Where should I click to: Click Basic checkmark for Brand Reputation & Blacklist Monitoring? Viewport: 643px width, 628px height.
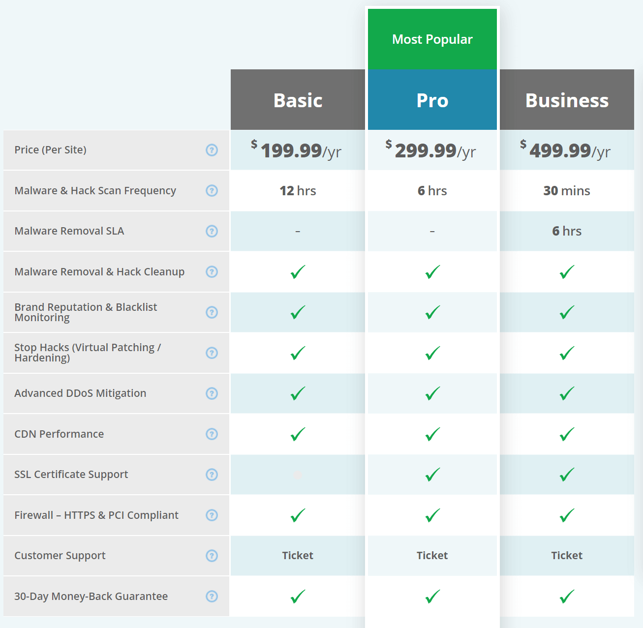(x=298, y=312)
